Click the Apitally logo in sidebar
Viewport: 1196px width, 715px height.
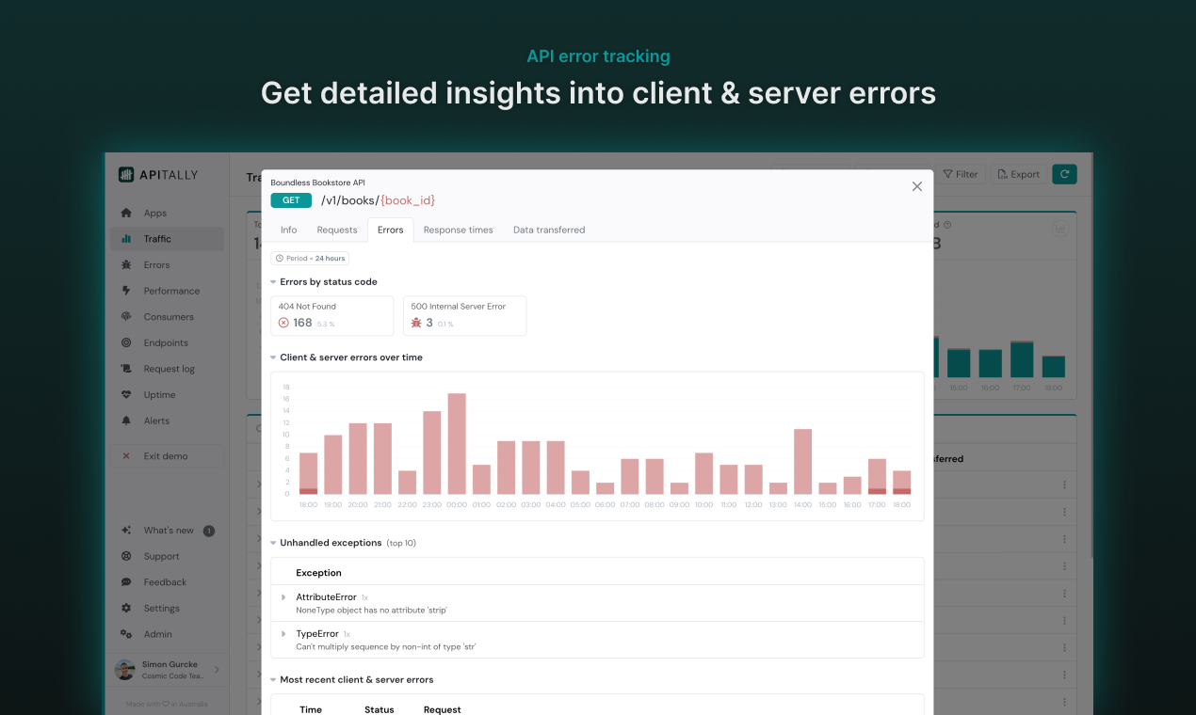(x=158, y=175)
